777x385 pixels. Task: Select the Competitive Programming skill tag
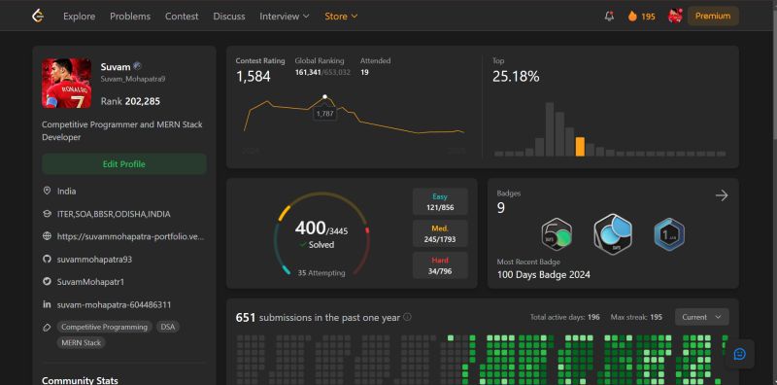[104, 327]
